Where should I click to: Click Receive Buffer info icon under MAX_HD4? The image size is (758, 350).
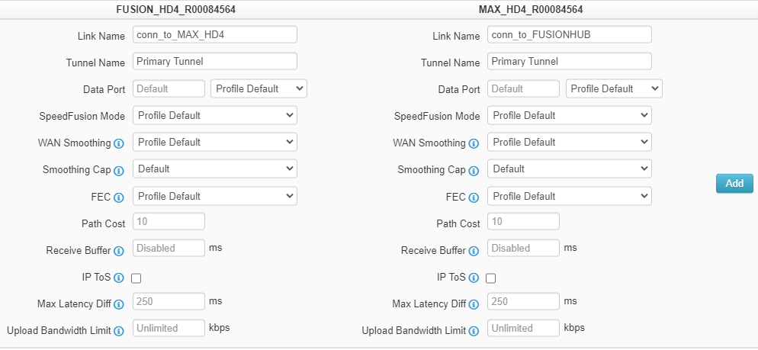pyautogui.click(x=474, y=251)
